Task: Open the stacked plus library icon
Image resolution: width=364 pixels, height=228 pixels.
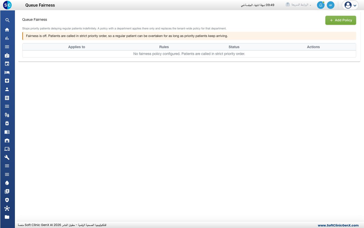Action: [7, 191]
